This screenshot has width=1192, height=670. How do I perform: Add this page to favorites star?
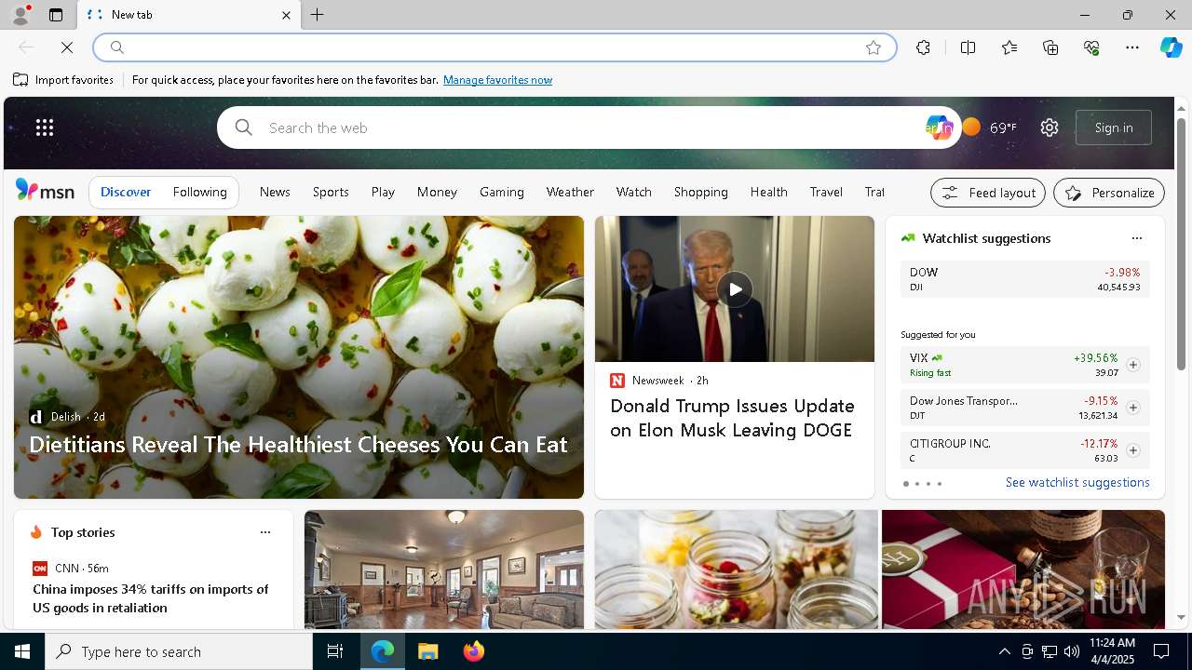click(x=873, y=47)
